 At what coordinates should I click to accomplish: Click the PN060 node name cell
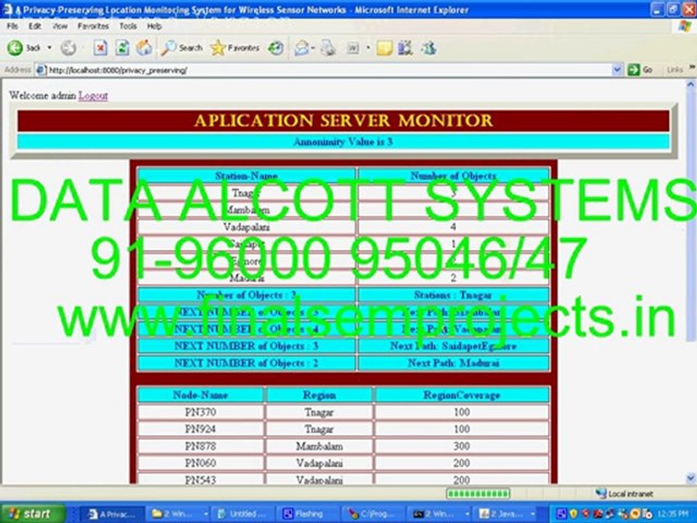200,463
